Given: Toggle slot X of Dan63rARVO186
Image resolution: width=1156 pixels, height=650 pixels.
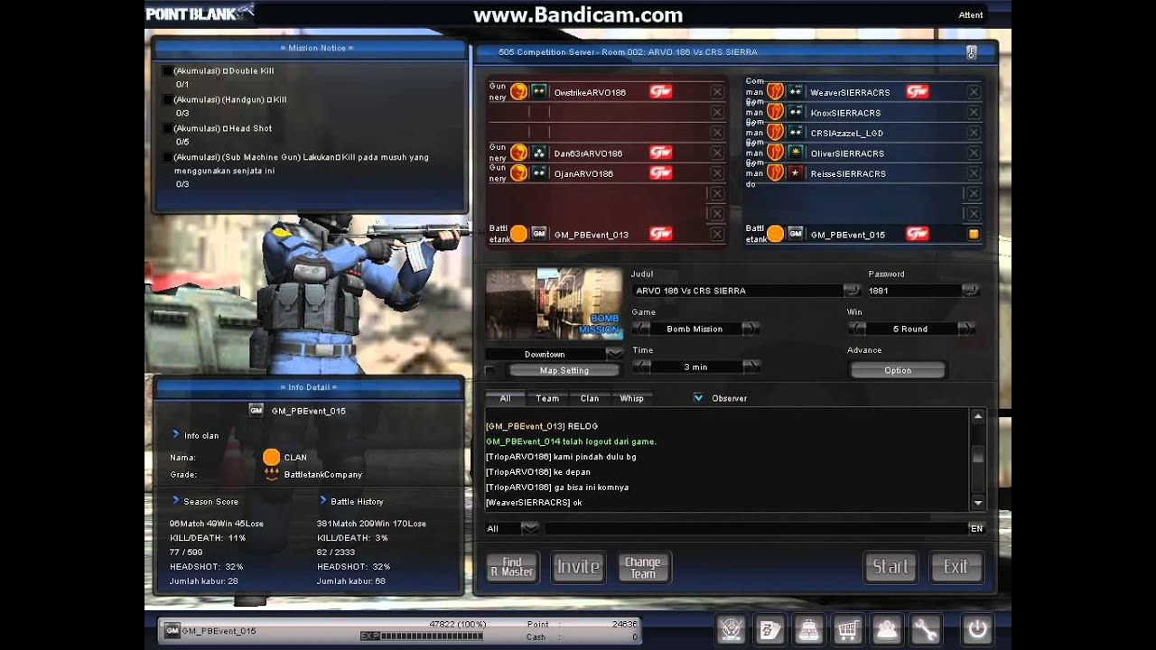Looking at the screenshot, I should click(716, 153).
